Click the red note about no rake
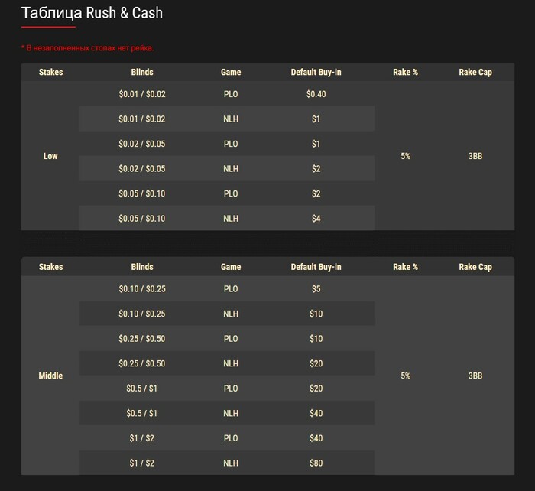535x491 pixels. [87, 48]
